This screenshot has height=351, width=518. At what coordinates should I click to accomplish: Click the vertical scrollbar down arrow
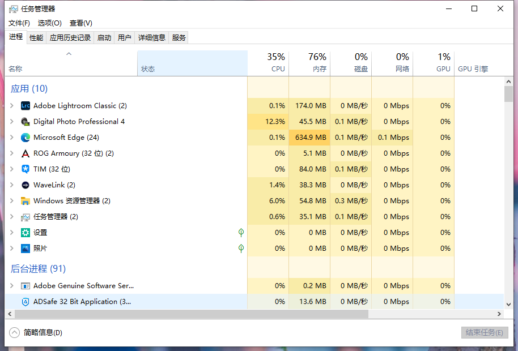(x=509, y=304)
